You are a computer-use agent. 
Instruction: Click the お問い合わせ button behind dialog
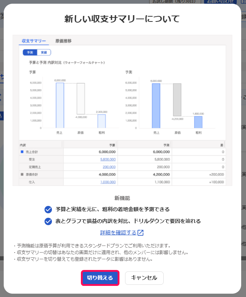pyautogui.click(x=220, y=2)
